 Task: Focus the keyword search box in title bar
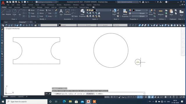pos(128,2)
